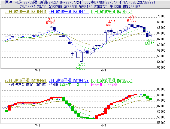
Task: Click the 出1330 volume text
Action: [115, 7]
